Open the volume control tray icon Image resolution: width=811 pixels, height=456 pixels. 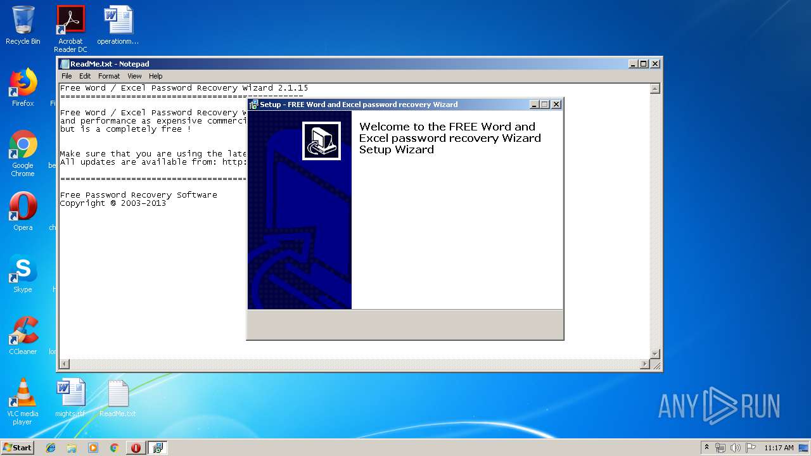pos(736,448)
